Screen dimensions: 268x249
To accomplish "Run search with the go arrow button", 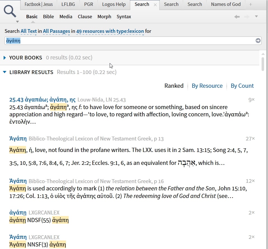I will coord(258,41).
